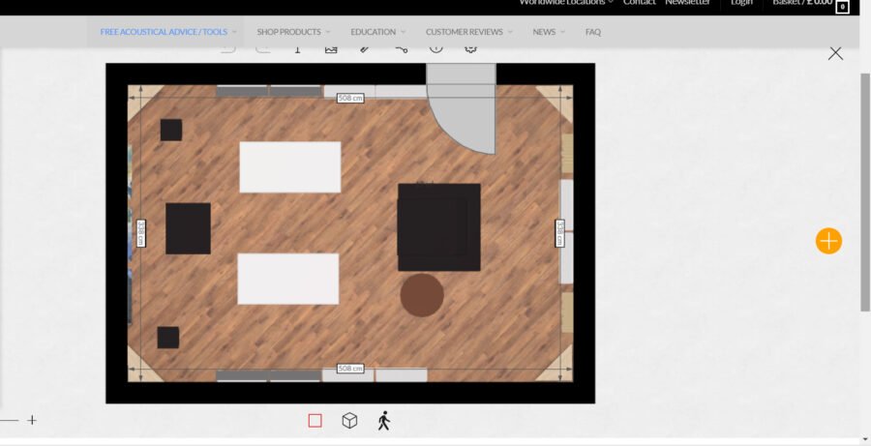
Task: Select the small black speaker in the bottom-left
Action: 168,338
